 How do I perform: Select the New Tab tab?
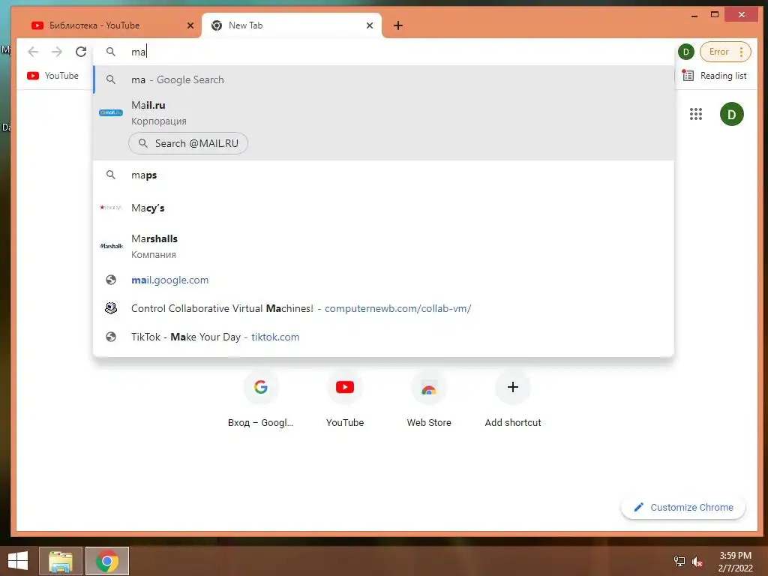[x=292, y=25]
